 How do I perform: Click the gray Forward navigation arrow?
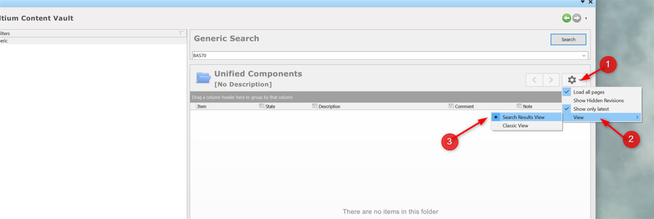point(577,18)
